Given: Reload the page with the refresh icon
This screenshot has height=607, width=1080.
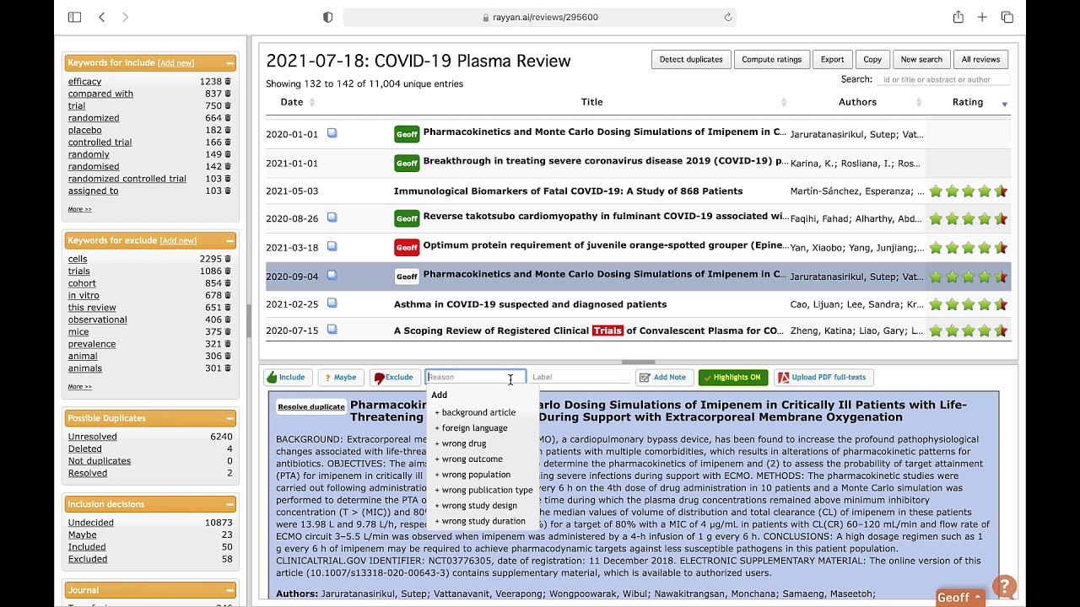Looking at the screenshot, I should pos(728,17).
